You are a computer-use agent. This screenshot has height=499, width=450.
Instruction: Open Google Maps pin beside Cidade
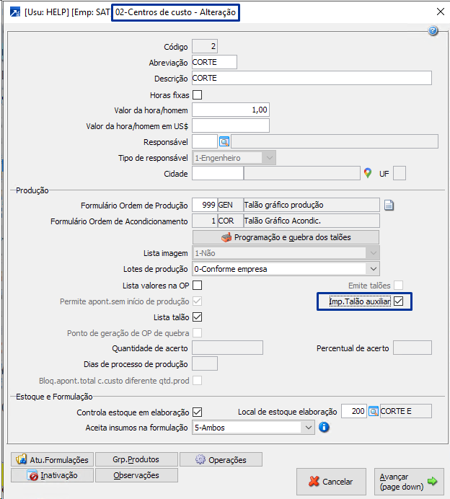click(x=368, y=173)
